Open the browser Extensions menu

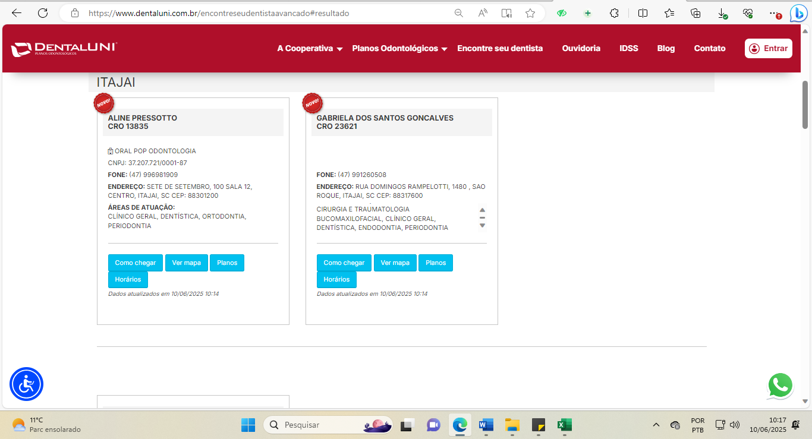[615, 13]
